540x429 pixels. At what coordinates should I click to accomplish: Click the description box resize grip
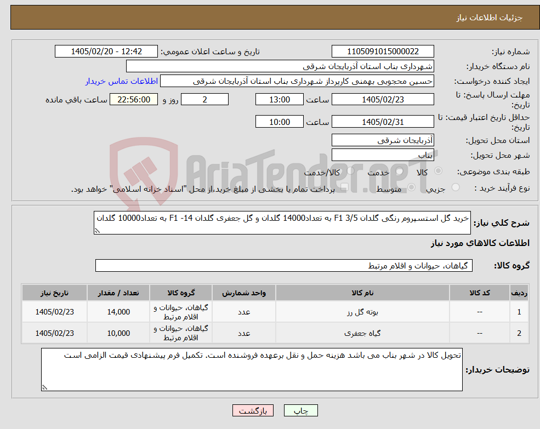[97, 231]
